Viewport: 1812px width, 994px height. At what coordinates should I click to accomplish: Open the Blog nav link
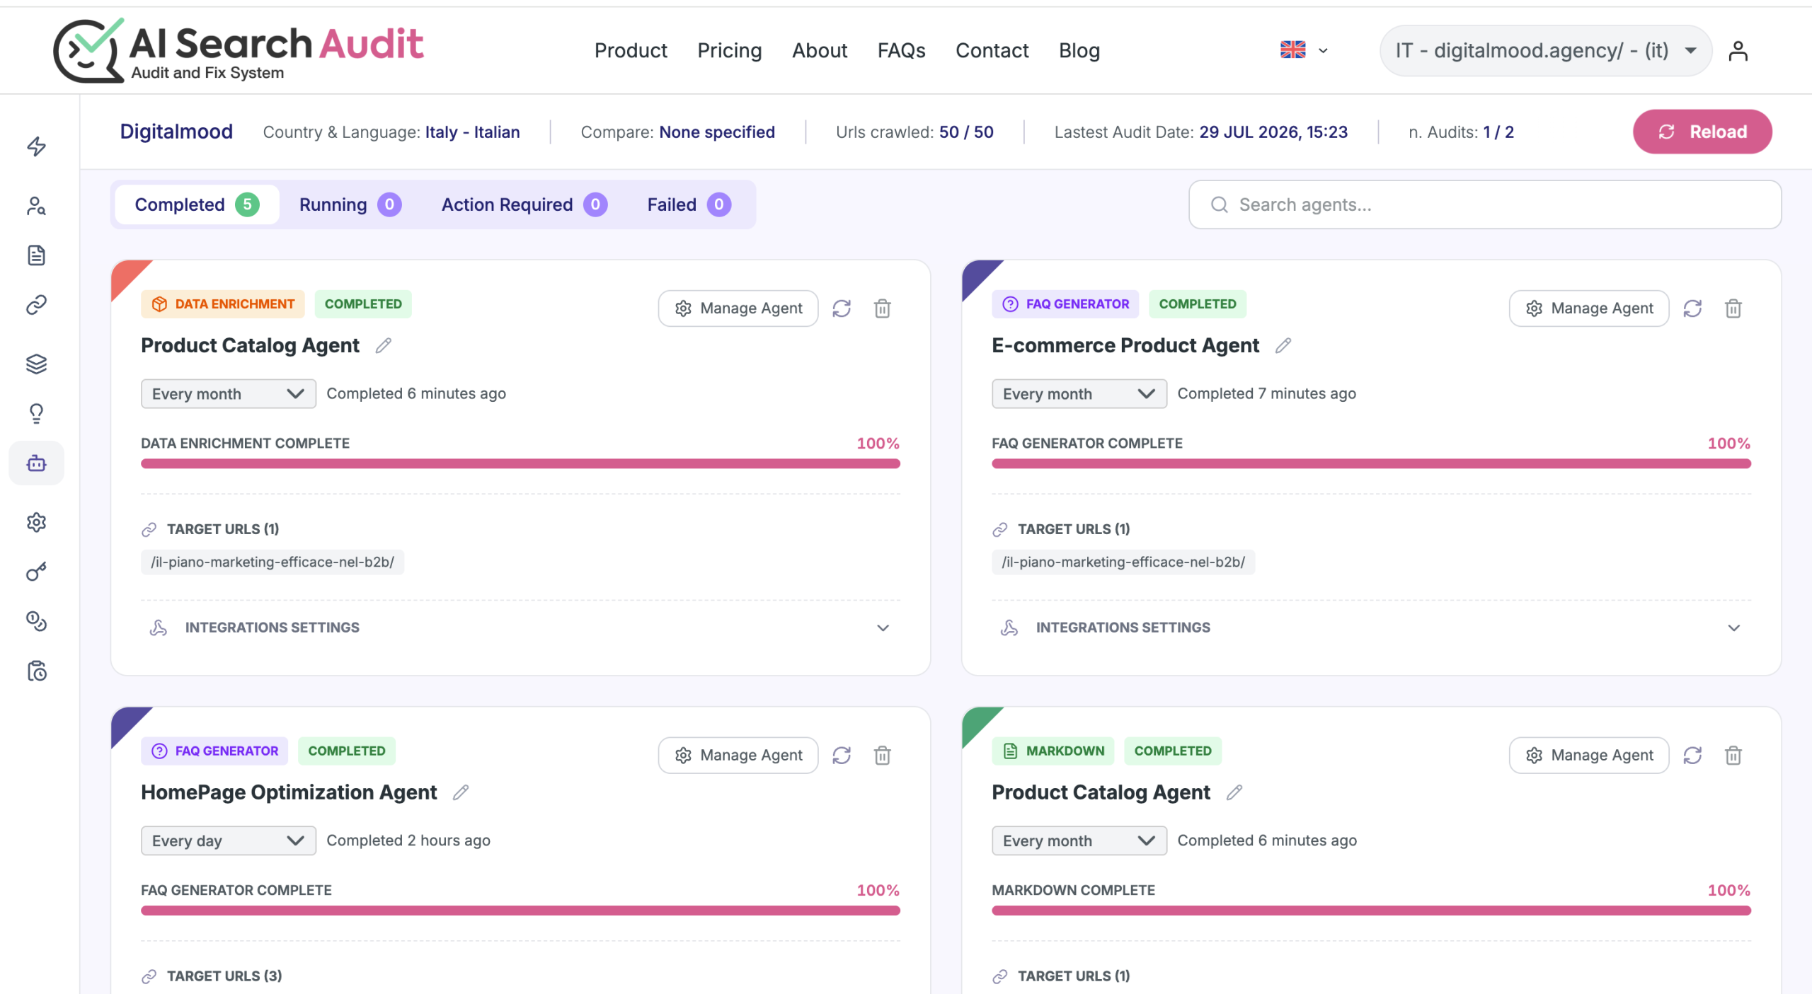tap(1079, 51)
